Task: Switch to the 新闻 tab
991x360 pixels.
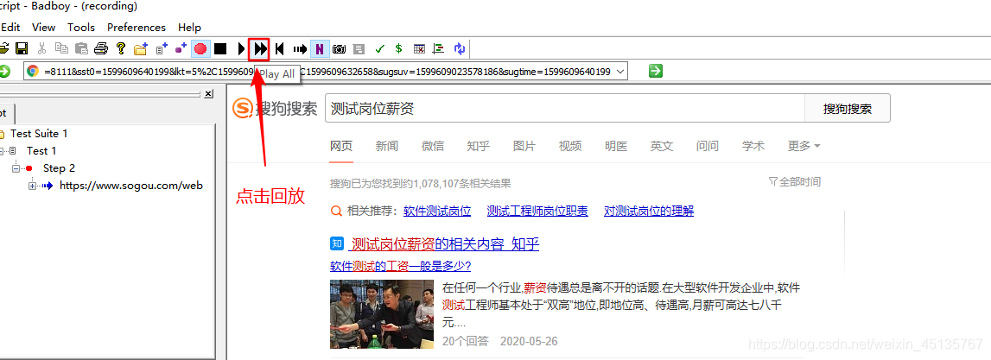Action: (387, 146)
